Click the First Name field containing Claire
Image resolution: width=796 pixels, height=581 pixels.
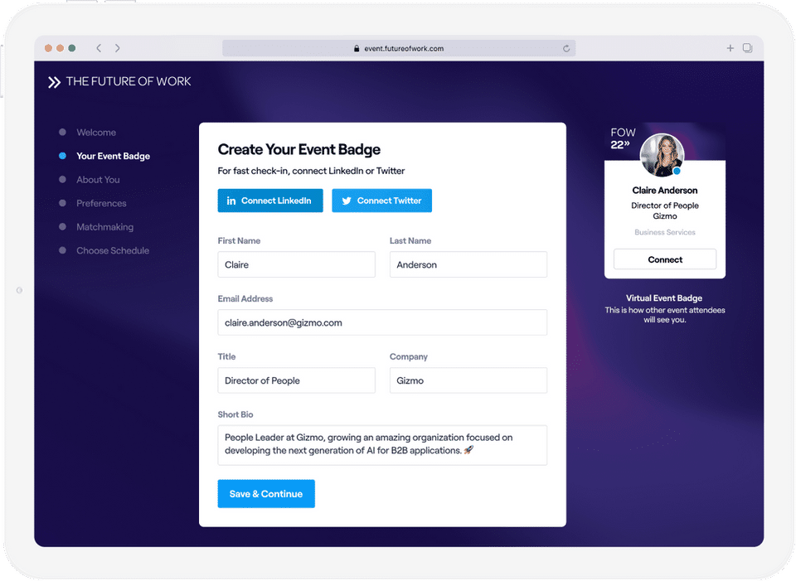(297, 264)
